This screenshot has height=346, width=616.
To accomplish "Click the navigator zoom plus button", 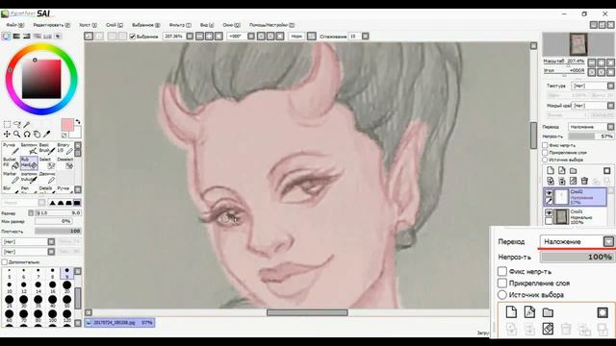I will [x=601, y=62].
